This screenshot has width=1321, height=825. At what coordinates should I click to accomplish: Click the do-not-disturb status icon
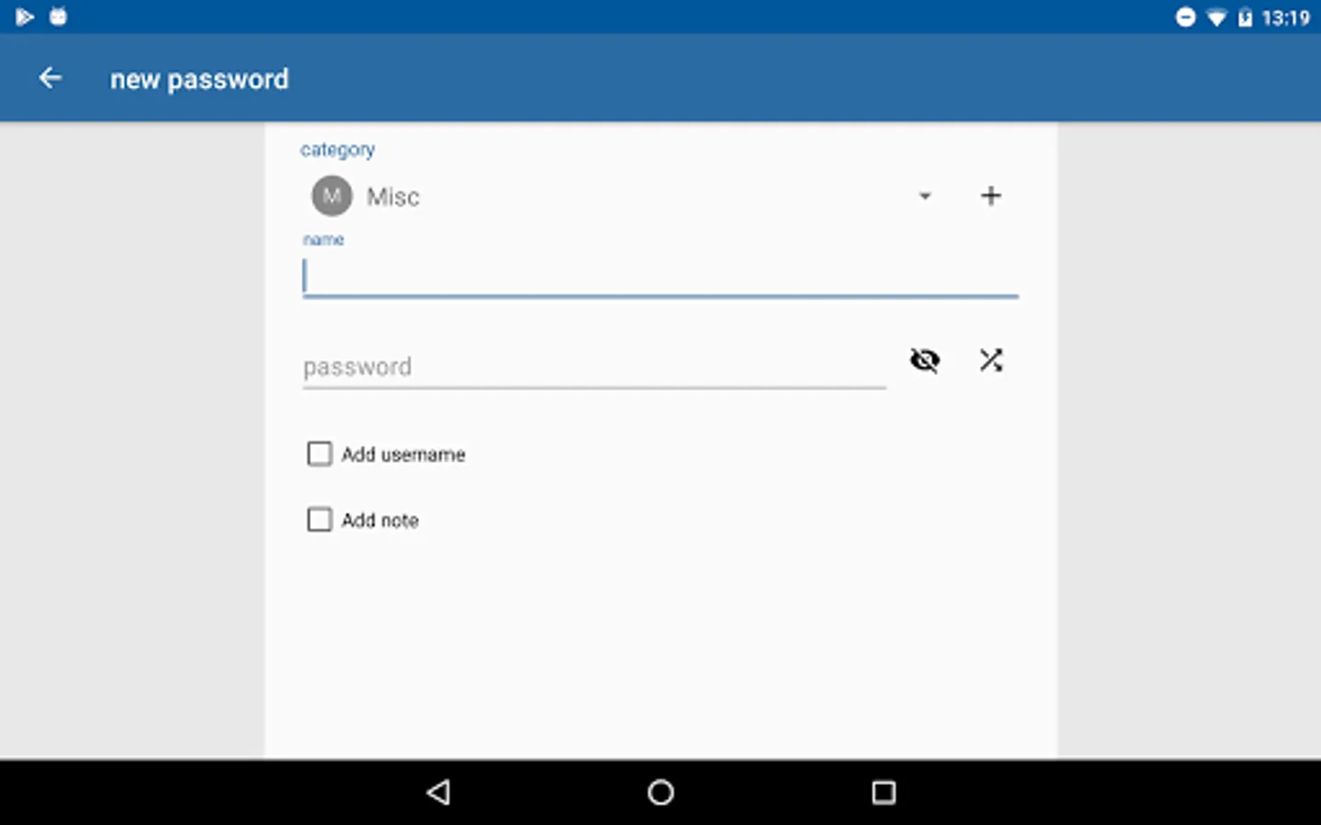point(1185,16)
